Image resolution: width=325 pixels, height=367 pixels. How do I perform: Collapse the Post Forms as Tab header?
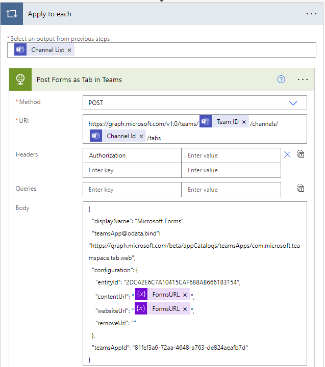(x=153, y=80)
